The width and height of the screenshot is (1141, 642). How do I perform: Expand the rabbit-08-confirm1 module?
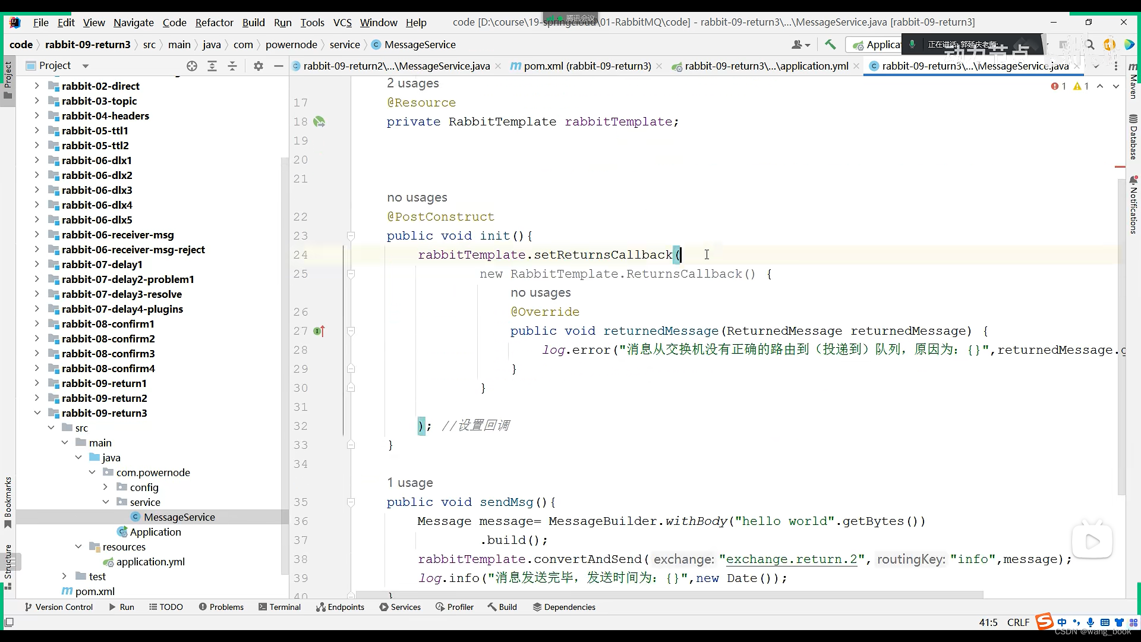pyautogui.click(x=37, y=324)
